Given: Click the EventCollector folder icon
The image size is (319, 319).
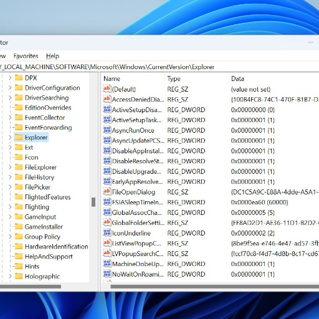Looking at the screenshot, I should point(19,118).
